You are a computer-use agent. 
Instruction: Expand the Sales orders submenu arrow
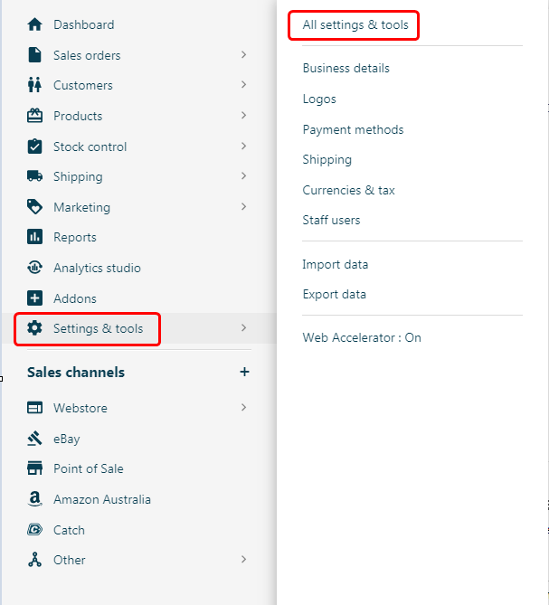click(x=243, y=55)
